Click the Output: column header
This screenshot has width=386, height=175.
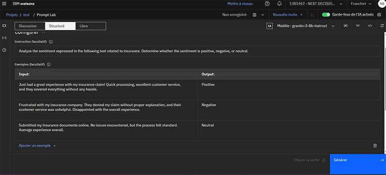coord(289,74)
